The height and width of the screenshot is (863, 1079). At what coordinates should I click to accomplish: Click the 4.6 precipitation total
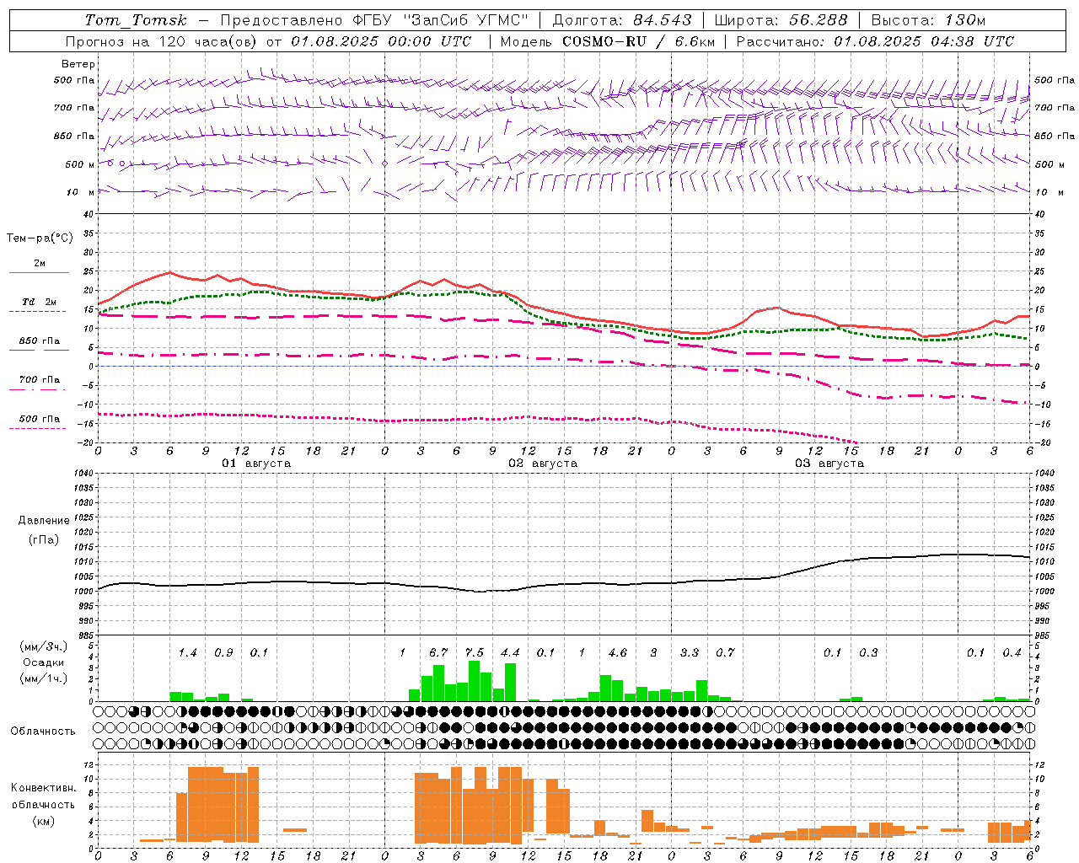(x=618, y=652)
